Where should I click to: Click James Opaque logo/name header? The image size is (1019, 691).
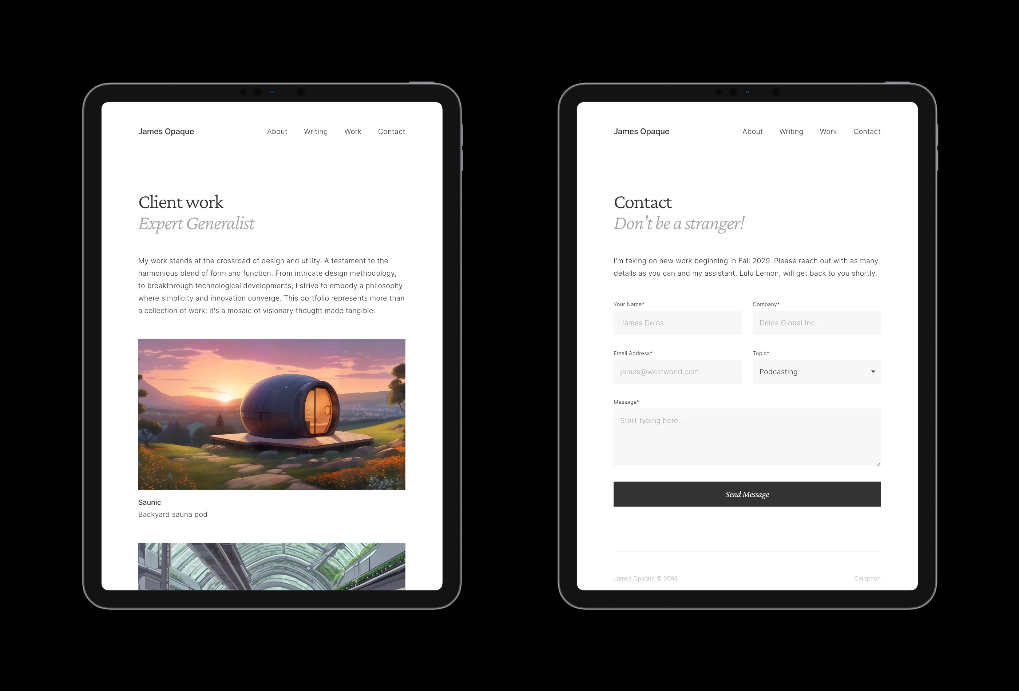coord(165,131)
